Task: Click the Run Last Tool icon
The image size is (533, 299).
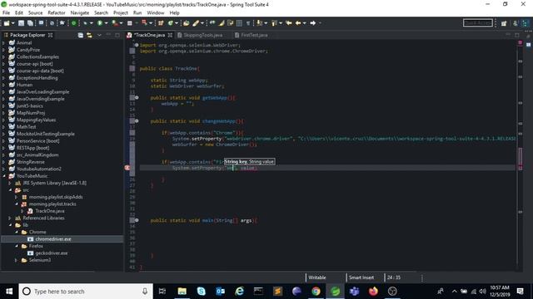Action: 115,23
